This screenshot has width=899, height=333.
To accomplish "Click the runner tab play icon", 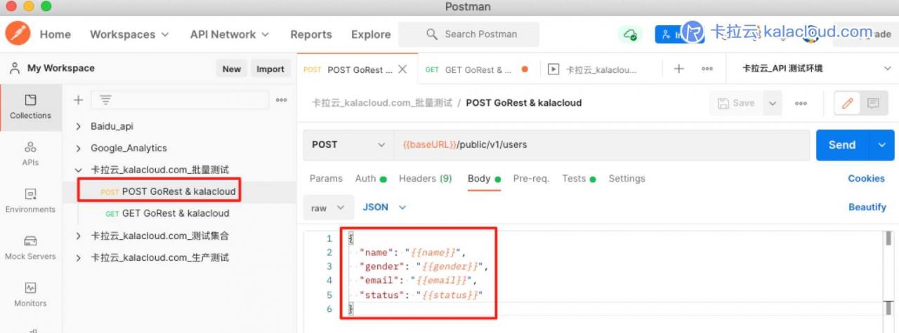I will coord(553,69).
